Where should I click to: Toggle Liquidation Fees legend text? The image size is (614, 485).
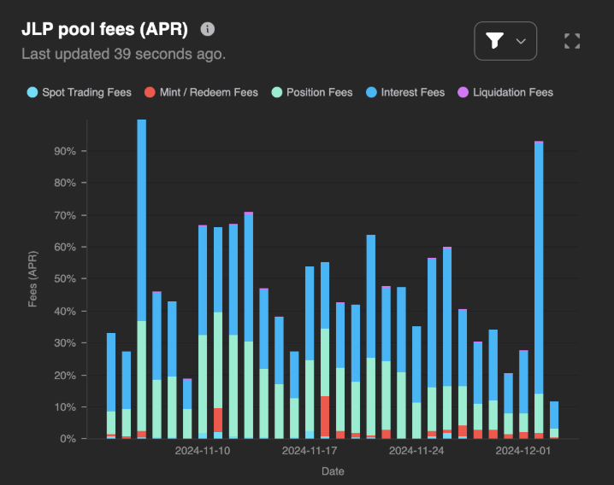pos(513,92)
